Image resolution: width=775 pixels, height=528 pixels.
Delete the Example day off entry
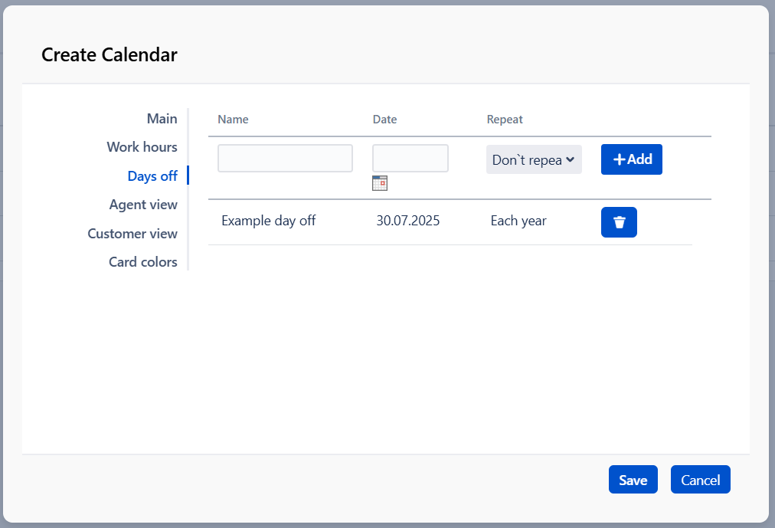click(x=619, y=222)
